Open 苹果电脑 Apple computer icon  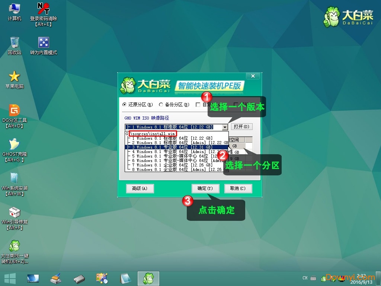(x=14, y=77)
